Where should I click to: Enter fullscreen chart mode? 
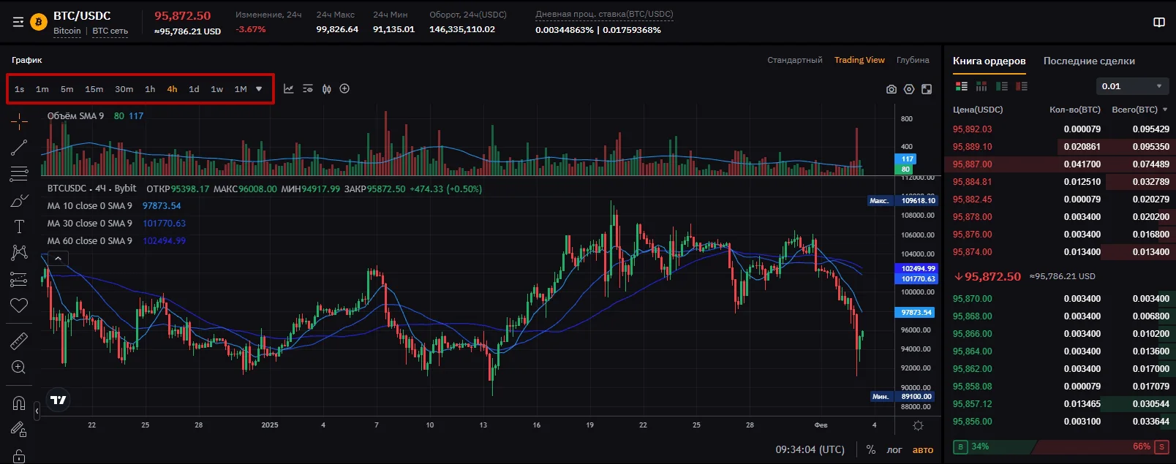pos(927,89)
